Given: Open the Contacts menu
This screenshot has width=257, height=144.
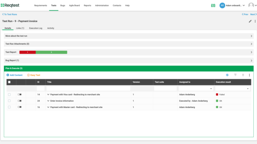Looking at the screenshot, I should pos(117,6).
